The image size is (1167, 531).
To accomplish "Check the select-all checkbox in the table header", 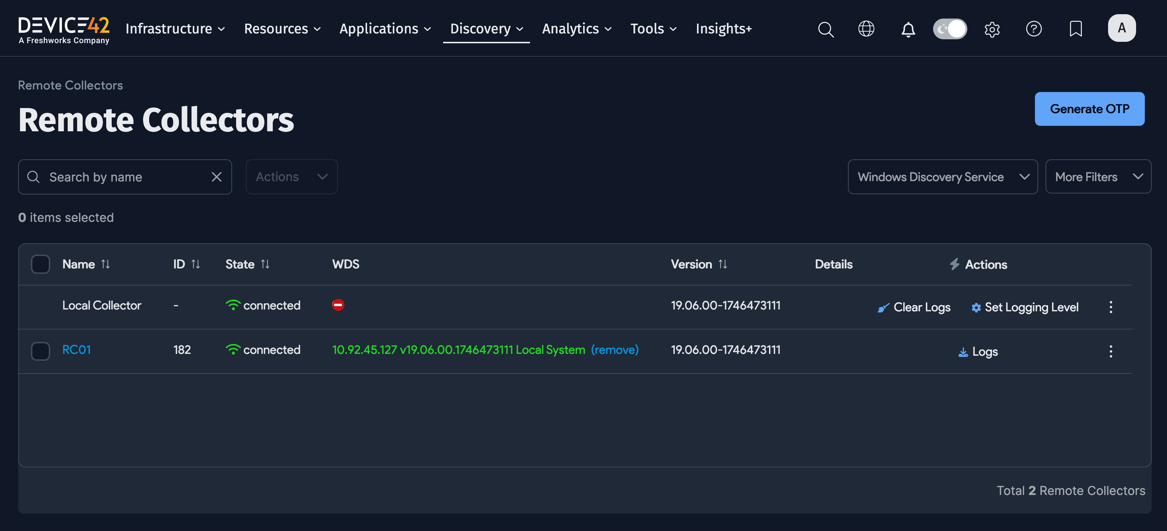I will (x=40, y=264).
